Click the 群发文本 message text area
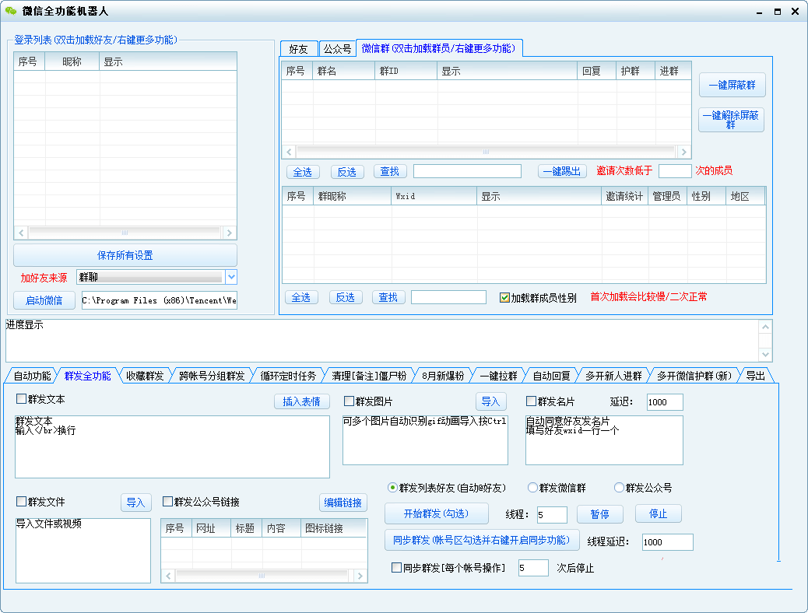Viewport: 808px width, 613px height. [172, 447]
